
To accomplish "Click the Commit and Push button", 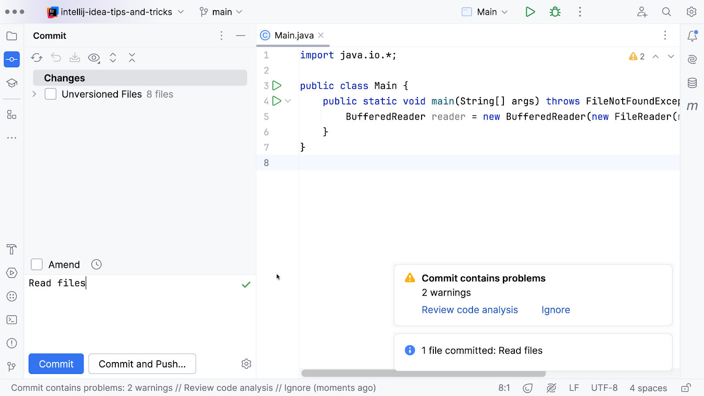I will coord(142,364).
